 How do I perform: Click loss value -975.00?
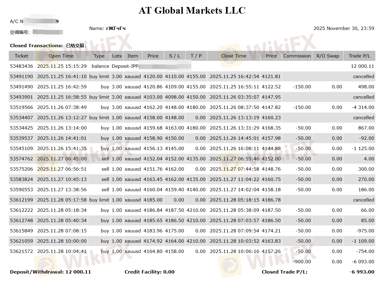(x=365, y=231)
